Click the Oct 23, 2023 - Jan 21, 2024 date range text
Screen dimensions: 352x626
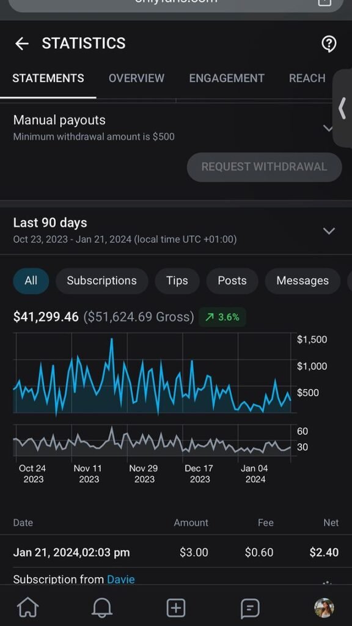(x=125, y=240)
